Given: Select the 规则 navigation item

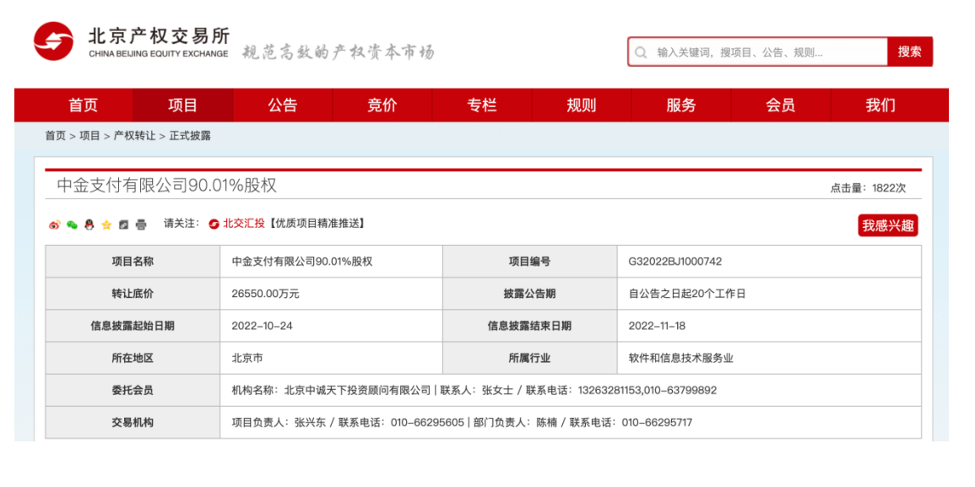Looking at the screenshot, I should tap(582, 105).
